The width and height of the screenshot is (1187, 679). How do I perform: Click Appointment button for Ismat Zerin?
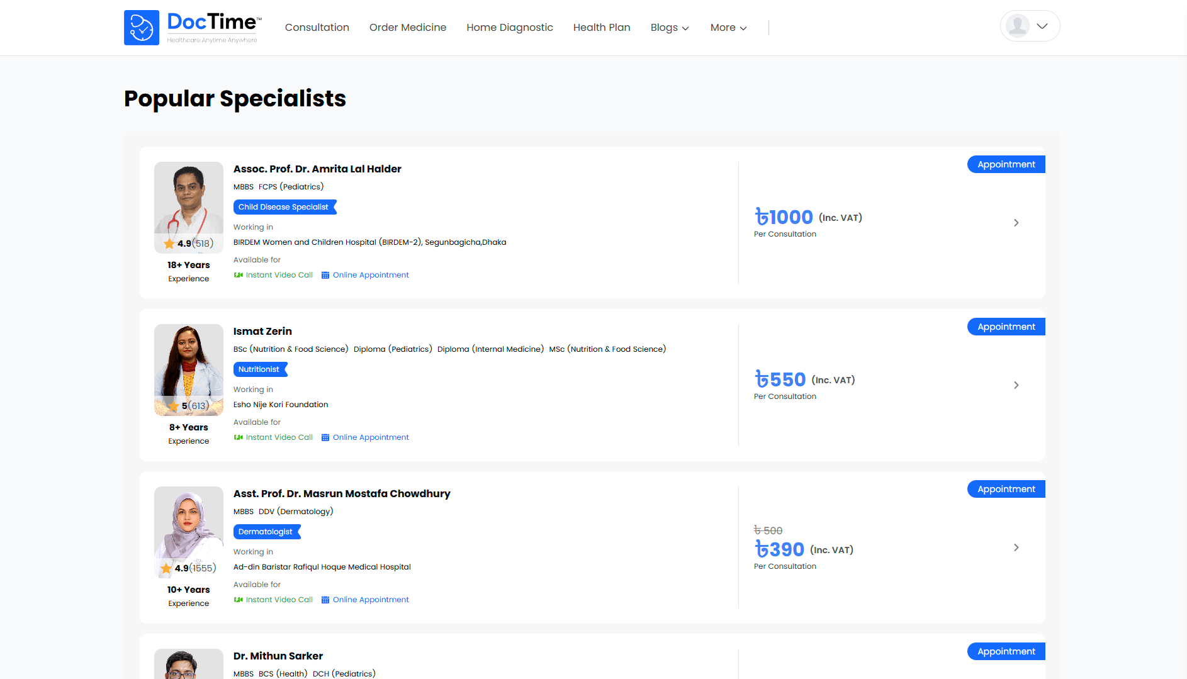click(x=1005, y=327)
